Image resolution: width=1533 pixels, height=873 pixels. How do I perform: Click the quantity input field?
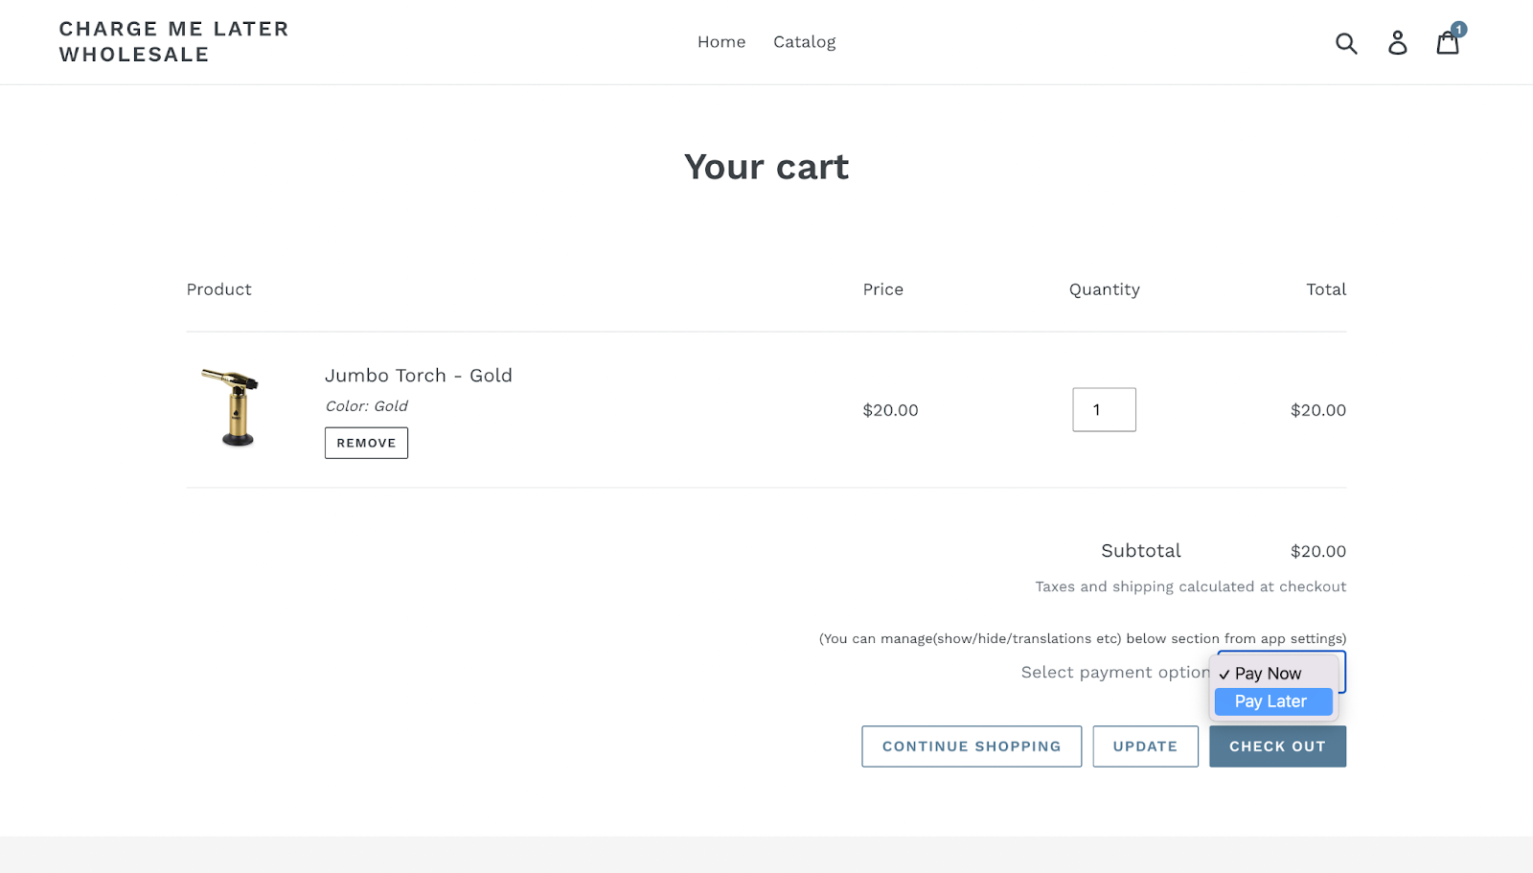[1104, 410]
